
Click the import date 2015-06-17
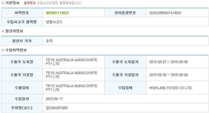pos(54,99)
